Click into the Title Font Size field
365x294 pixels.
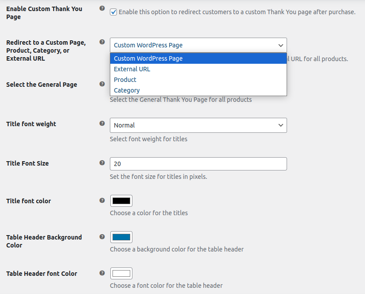point(198,164)
